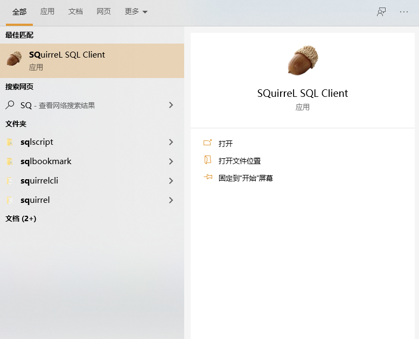Click the acorn icon in best match result
The width and height of the screenshot is (419, 339).
(14, 59)
